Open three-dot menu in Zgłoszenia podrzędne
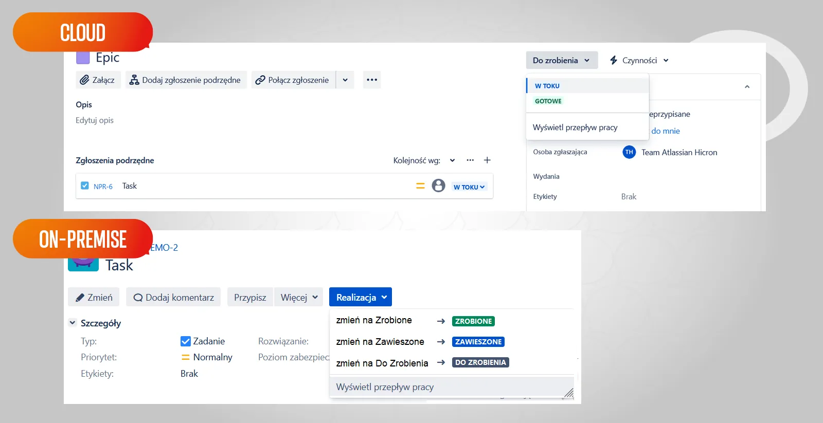 coord(470,160)
